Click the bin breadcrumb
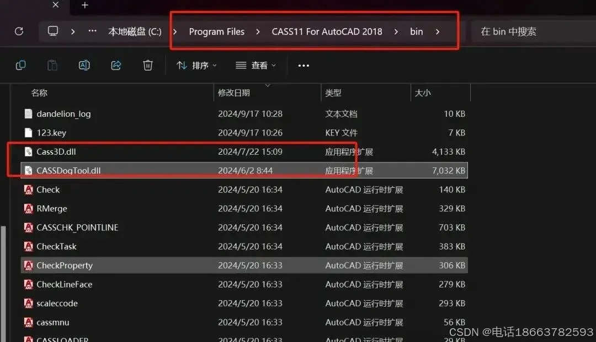The image size is (596, 342). pos(416,31)
